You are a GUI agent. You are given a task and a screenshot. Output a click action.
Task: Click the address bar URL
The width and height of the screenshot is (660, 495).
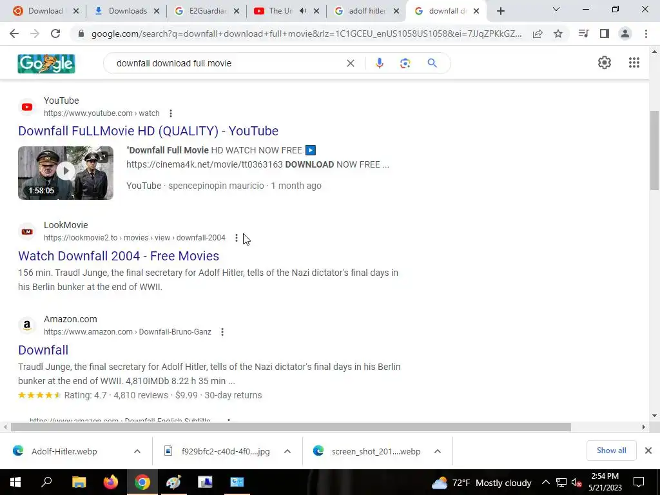[x=306, y=34]
